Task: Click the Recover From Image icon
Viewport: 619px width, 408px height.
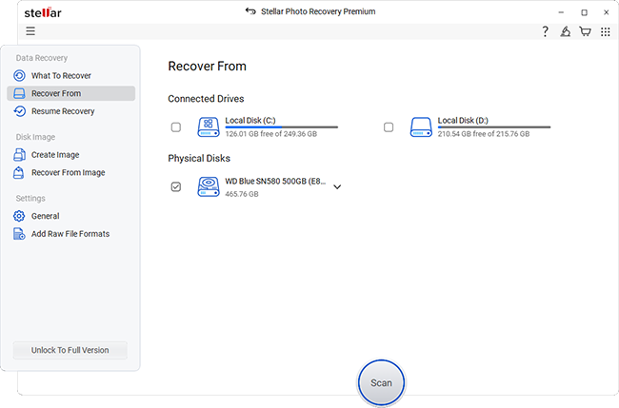Action: [x=19, y=173]
